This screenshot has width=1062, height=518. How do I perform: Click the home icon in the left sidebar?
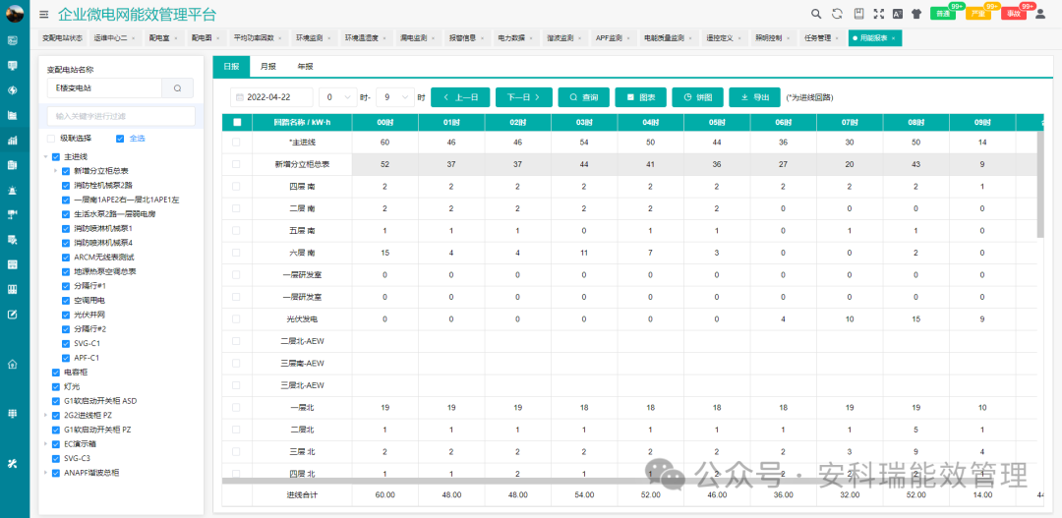pyautogui.click(x=12, y=365)
